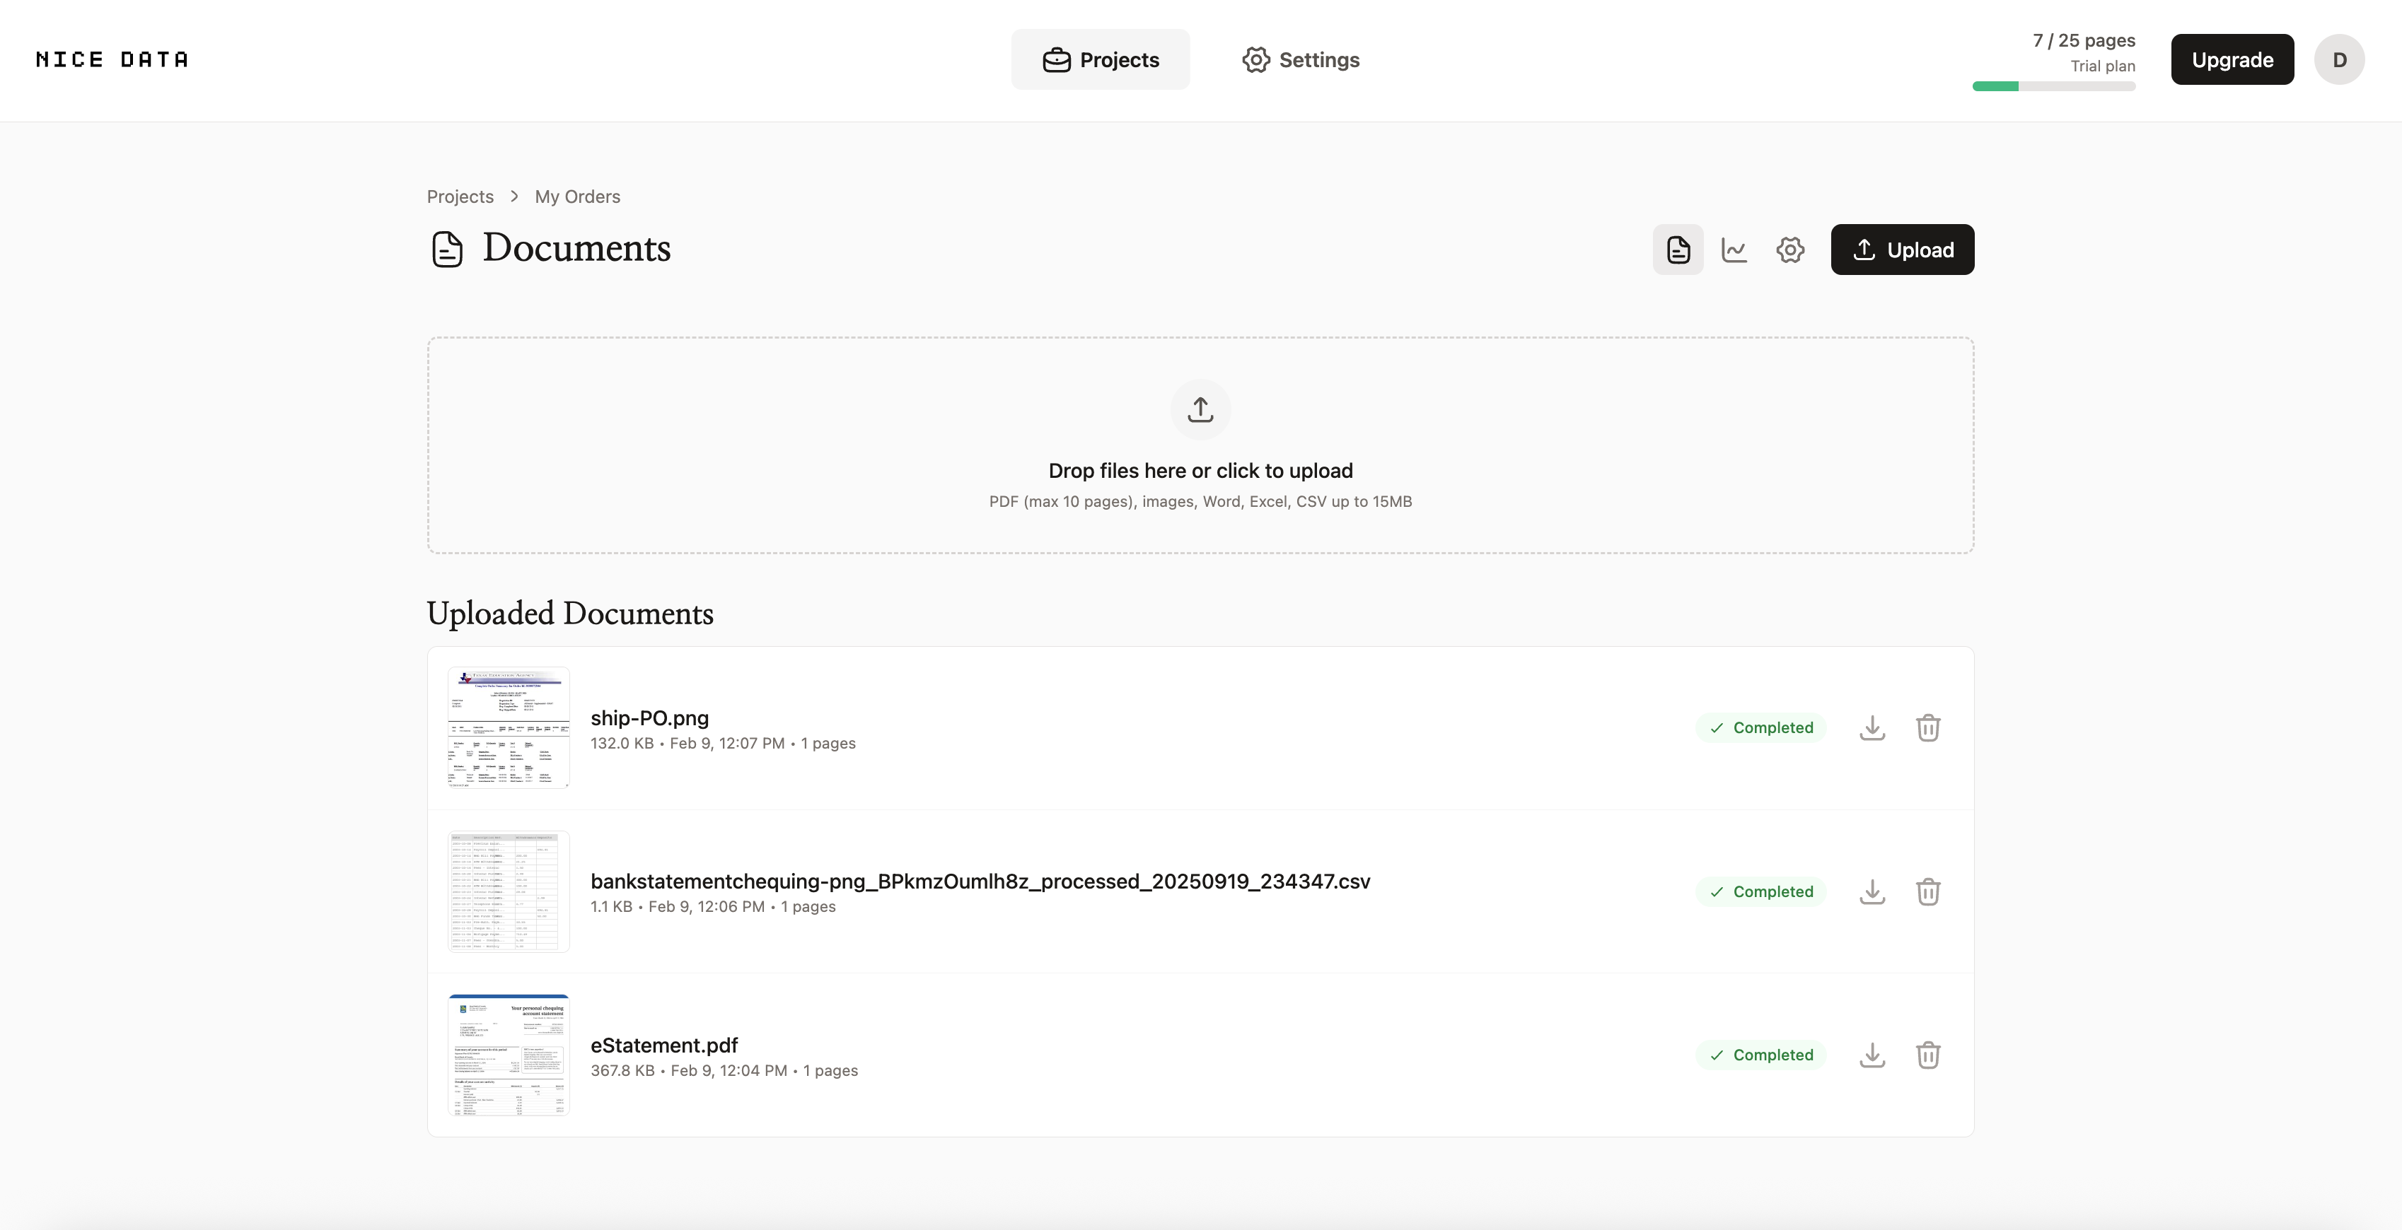Viewport: 2402px width, 1230px height.
Task: Open project settings gear icon
Action: [x=1789, y=250]
